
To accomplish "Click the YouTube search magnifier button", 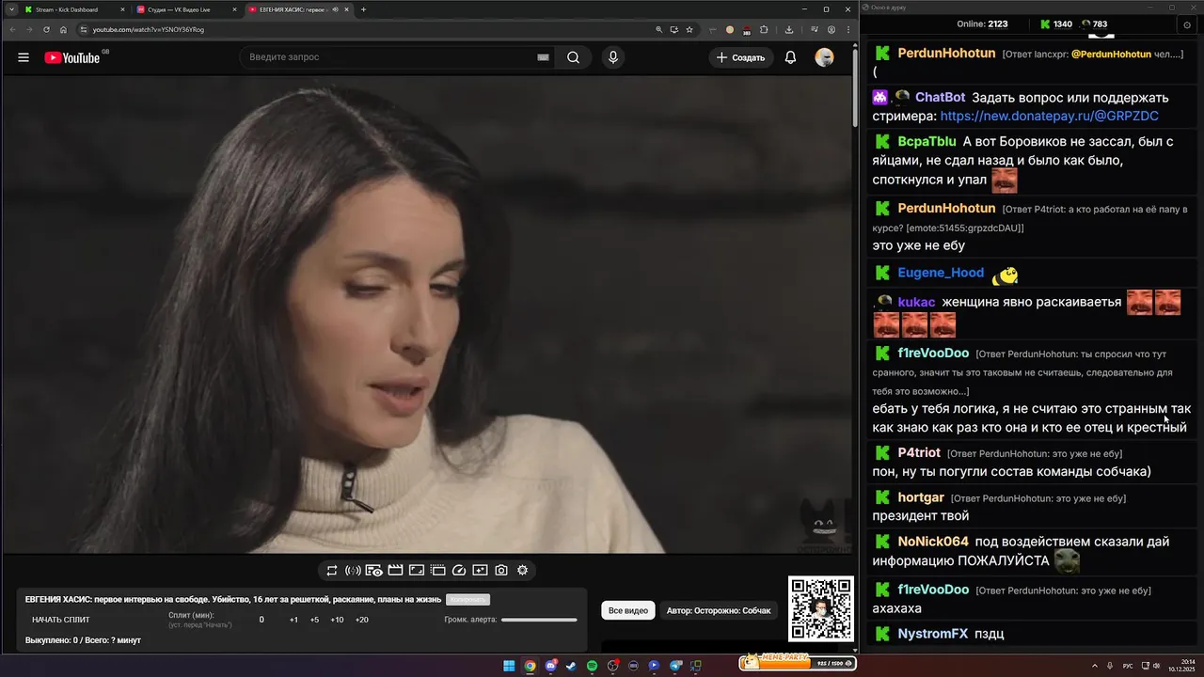I will tap(573, 57).
